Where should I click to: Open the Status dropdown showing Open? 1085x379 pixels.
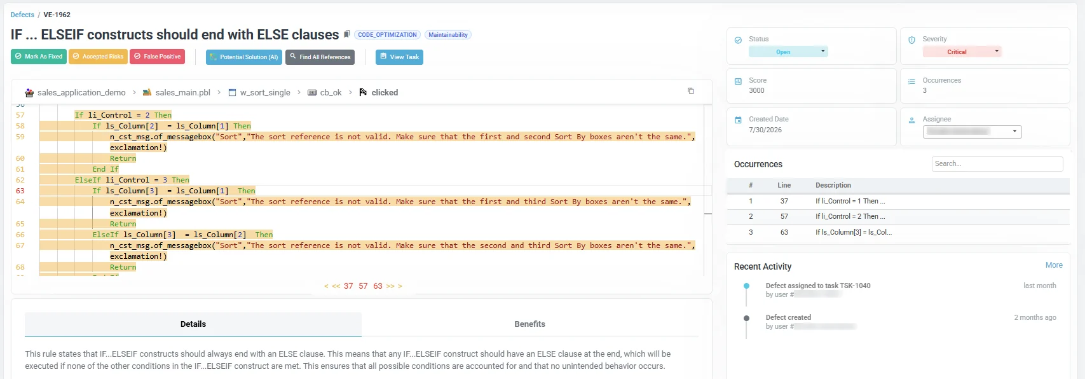(788, 52)
